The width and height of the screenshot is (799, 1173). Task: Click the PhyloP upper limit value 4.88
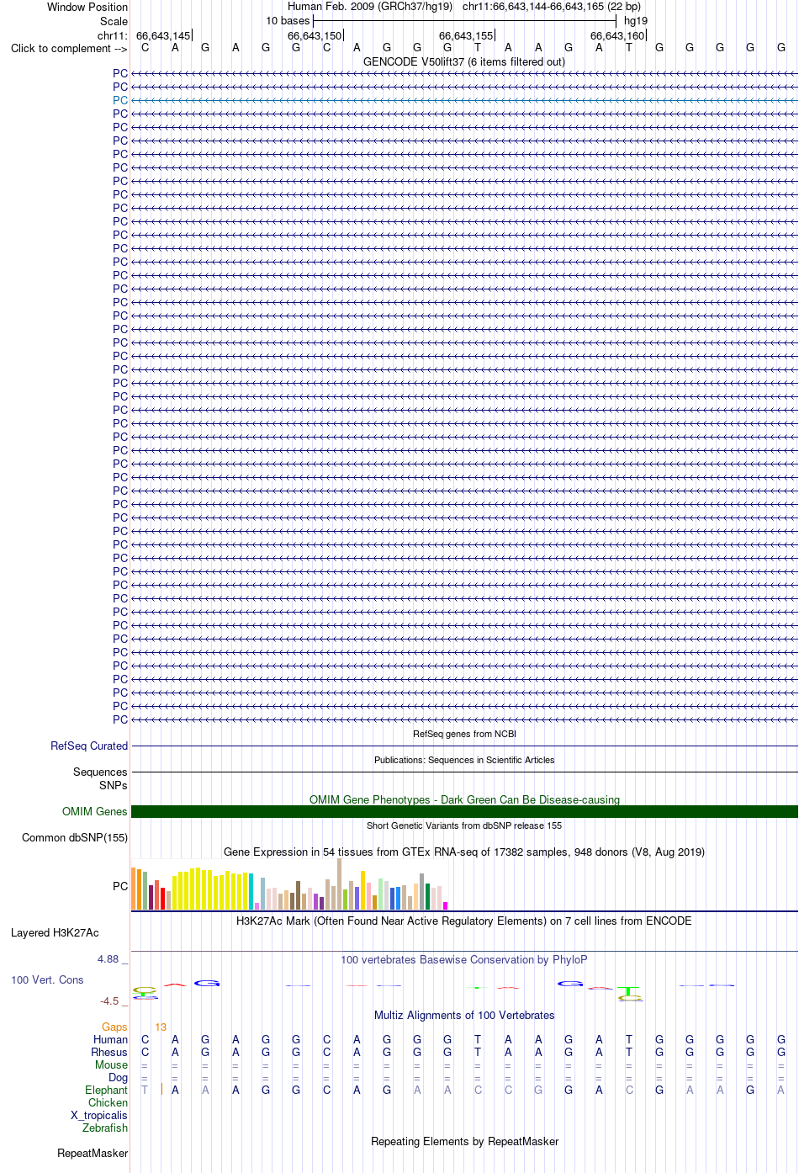pyautogui.click(x=108, y=959)
